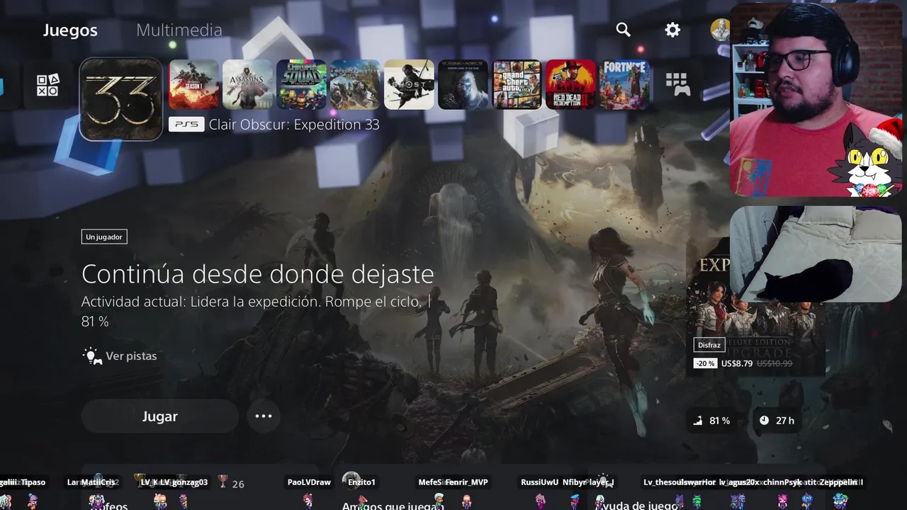Click the Tipaso chat name
This screenshot has width=907, height=510.
pos(33,482)
